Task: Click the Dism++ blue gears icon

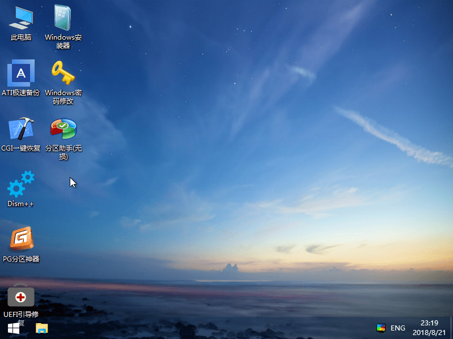Action: (x=21, y=184)
